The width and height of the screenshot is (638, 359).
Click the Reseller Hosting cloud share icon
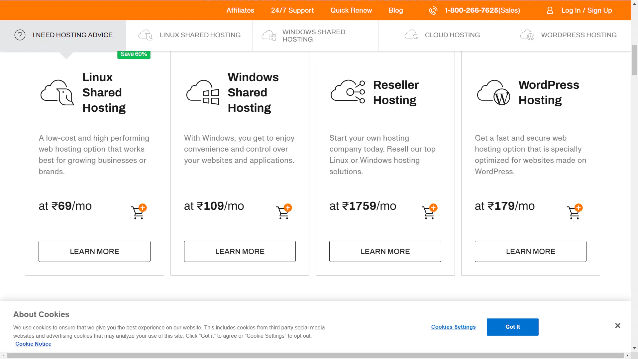tap(348, 92)
